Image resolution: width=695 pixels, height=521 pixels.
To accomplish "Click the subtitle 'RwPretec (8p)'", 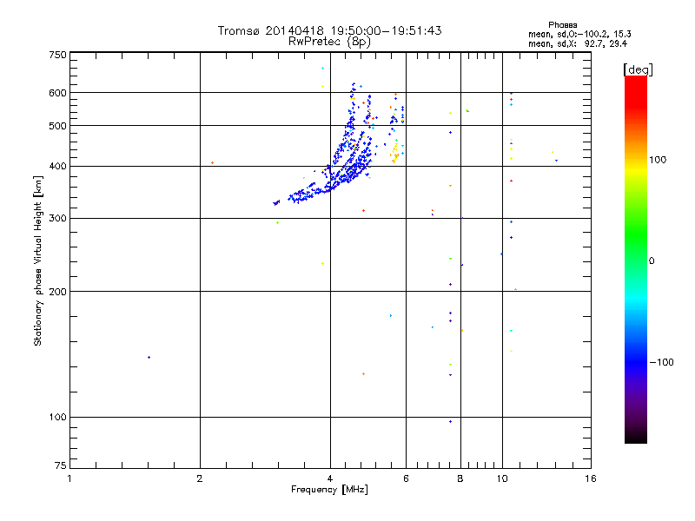I will click(329, 42).
